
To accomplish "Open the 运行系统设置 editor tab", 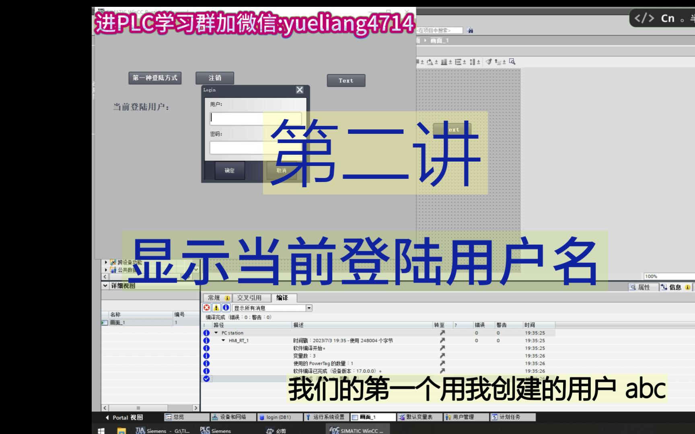I will pyautogui.click(x=327, y=417).
